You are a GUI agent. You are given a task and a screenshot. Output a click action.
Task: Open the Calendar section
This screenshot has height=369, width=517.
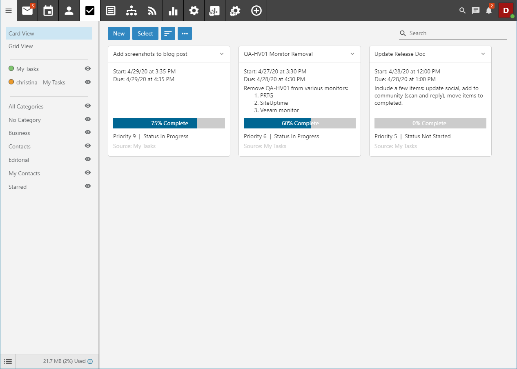pos(48,11)
